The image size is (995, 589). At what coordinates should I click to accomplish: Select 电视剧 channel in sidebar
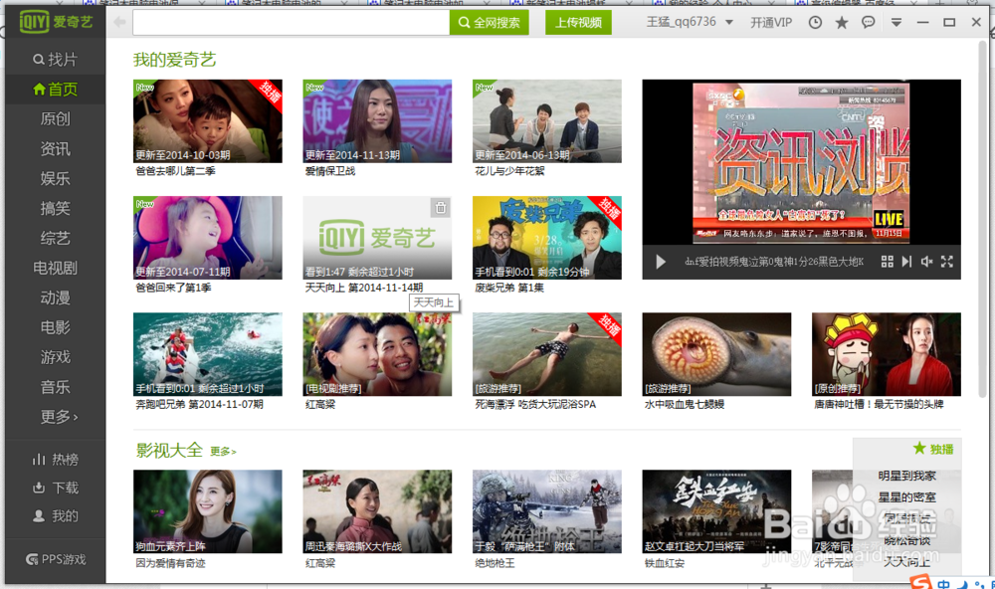[55, 268]
